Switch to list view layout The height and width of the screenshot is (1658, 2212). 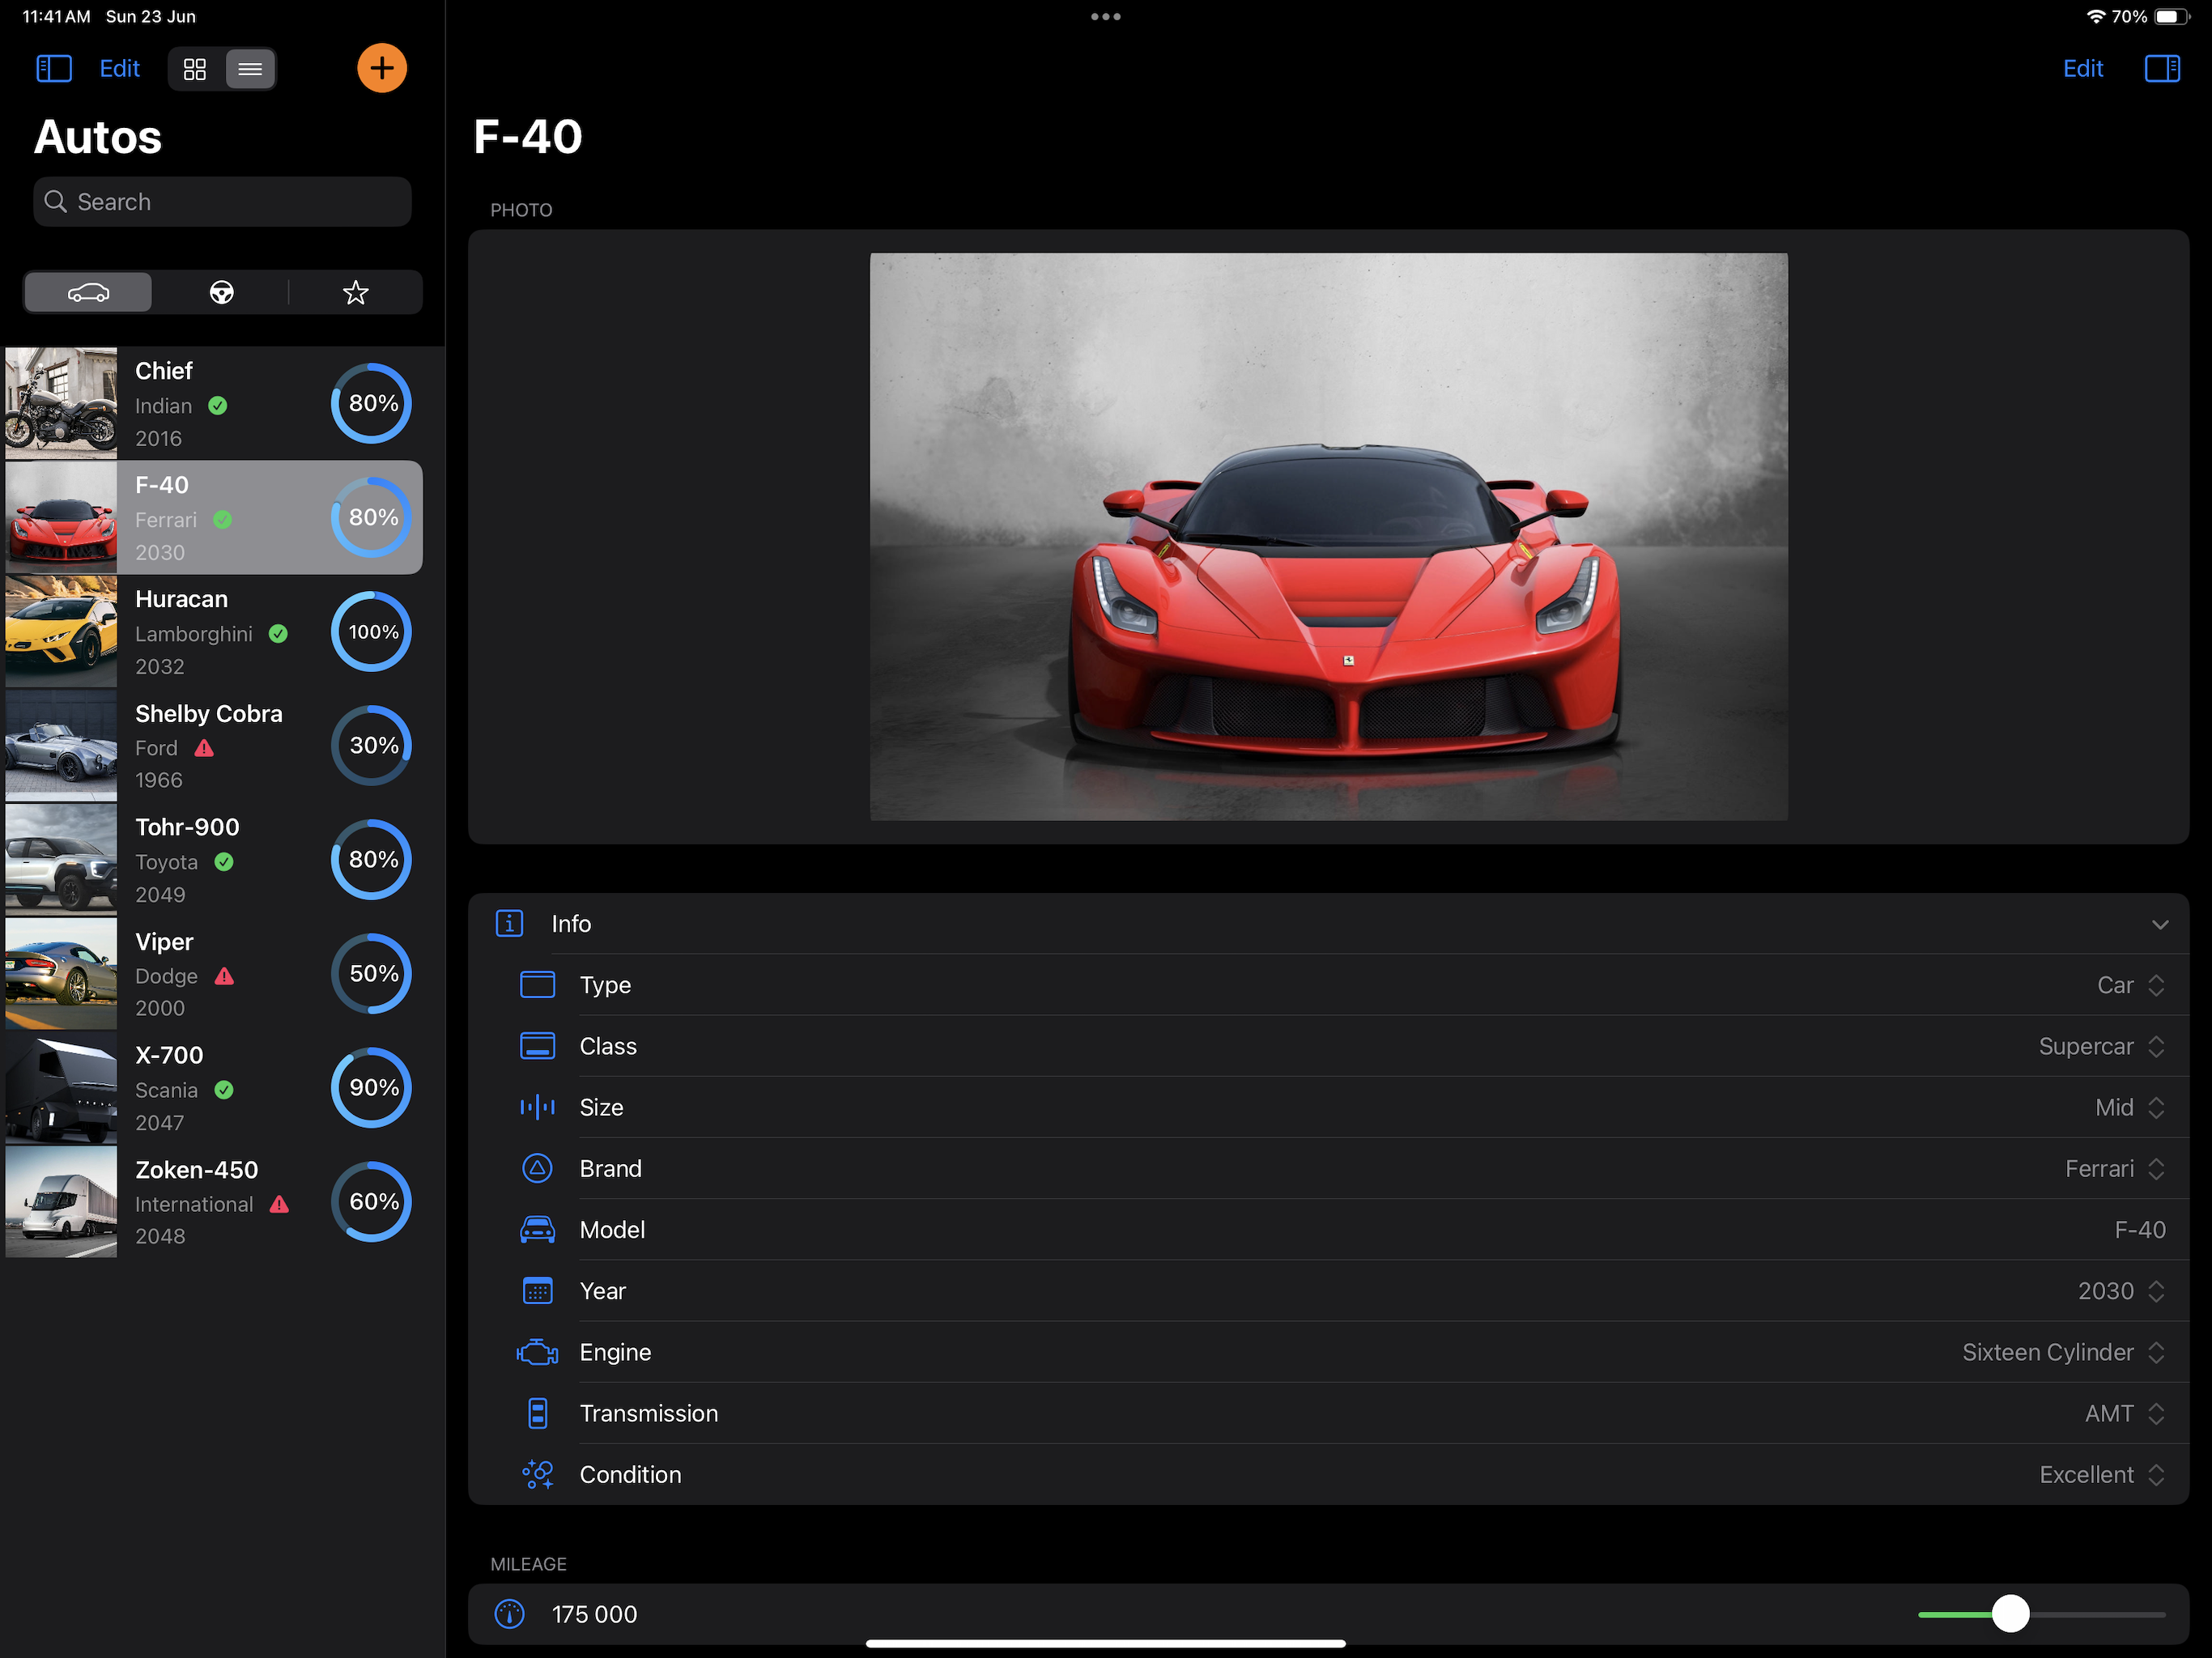[250, 69]
